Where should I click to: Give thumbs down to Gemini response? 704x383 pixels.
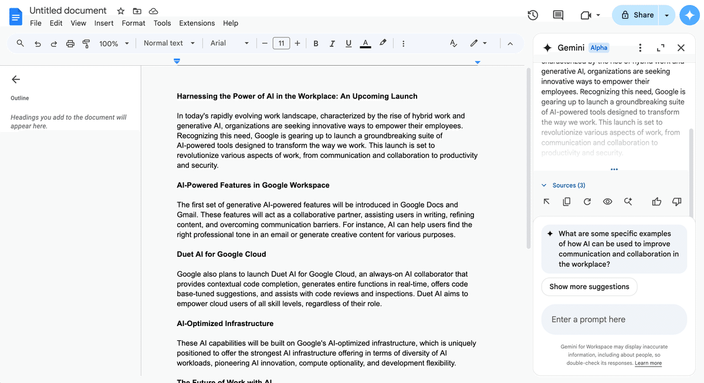point(676,202)
